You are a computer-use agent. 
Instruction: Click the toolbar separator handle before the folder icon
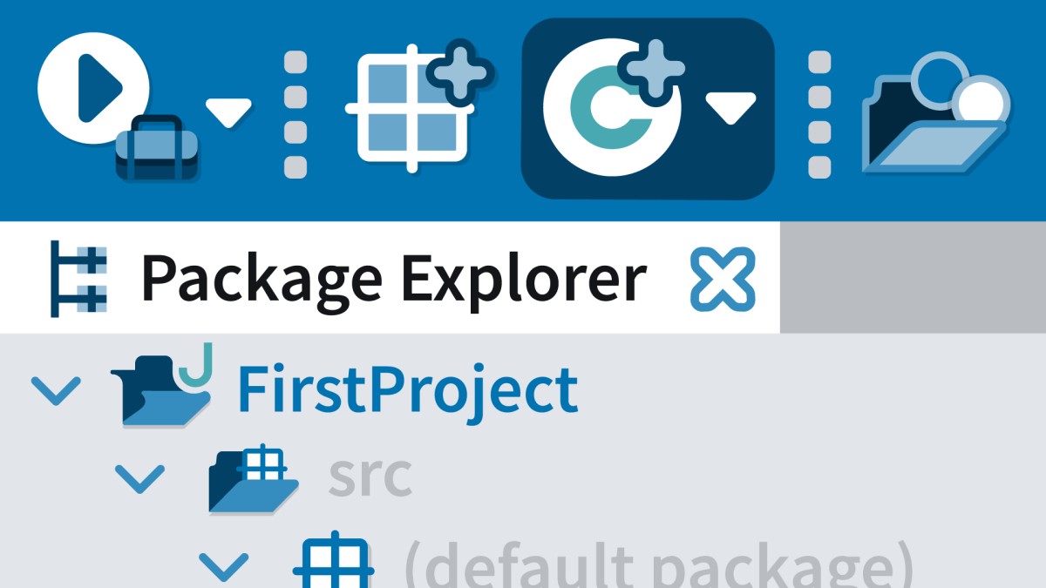819,115
